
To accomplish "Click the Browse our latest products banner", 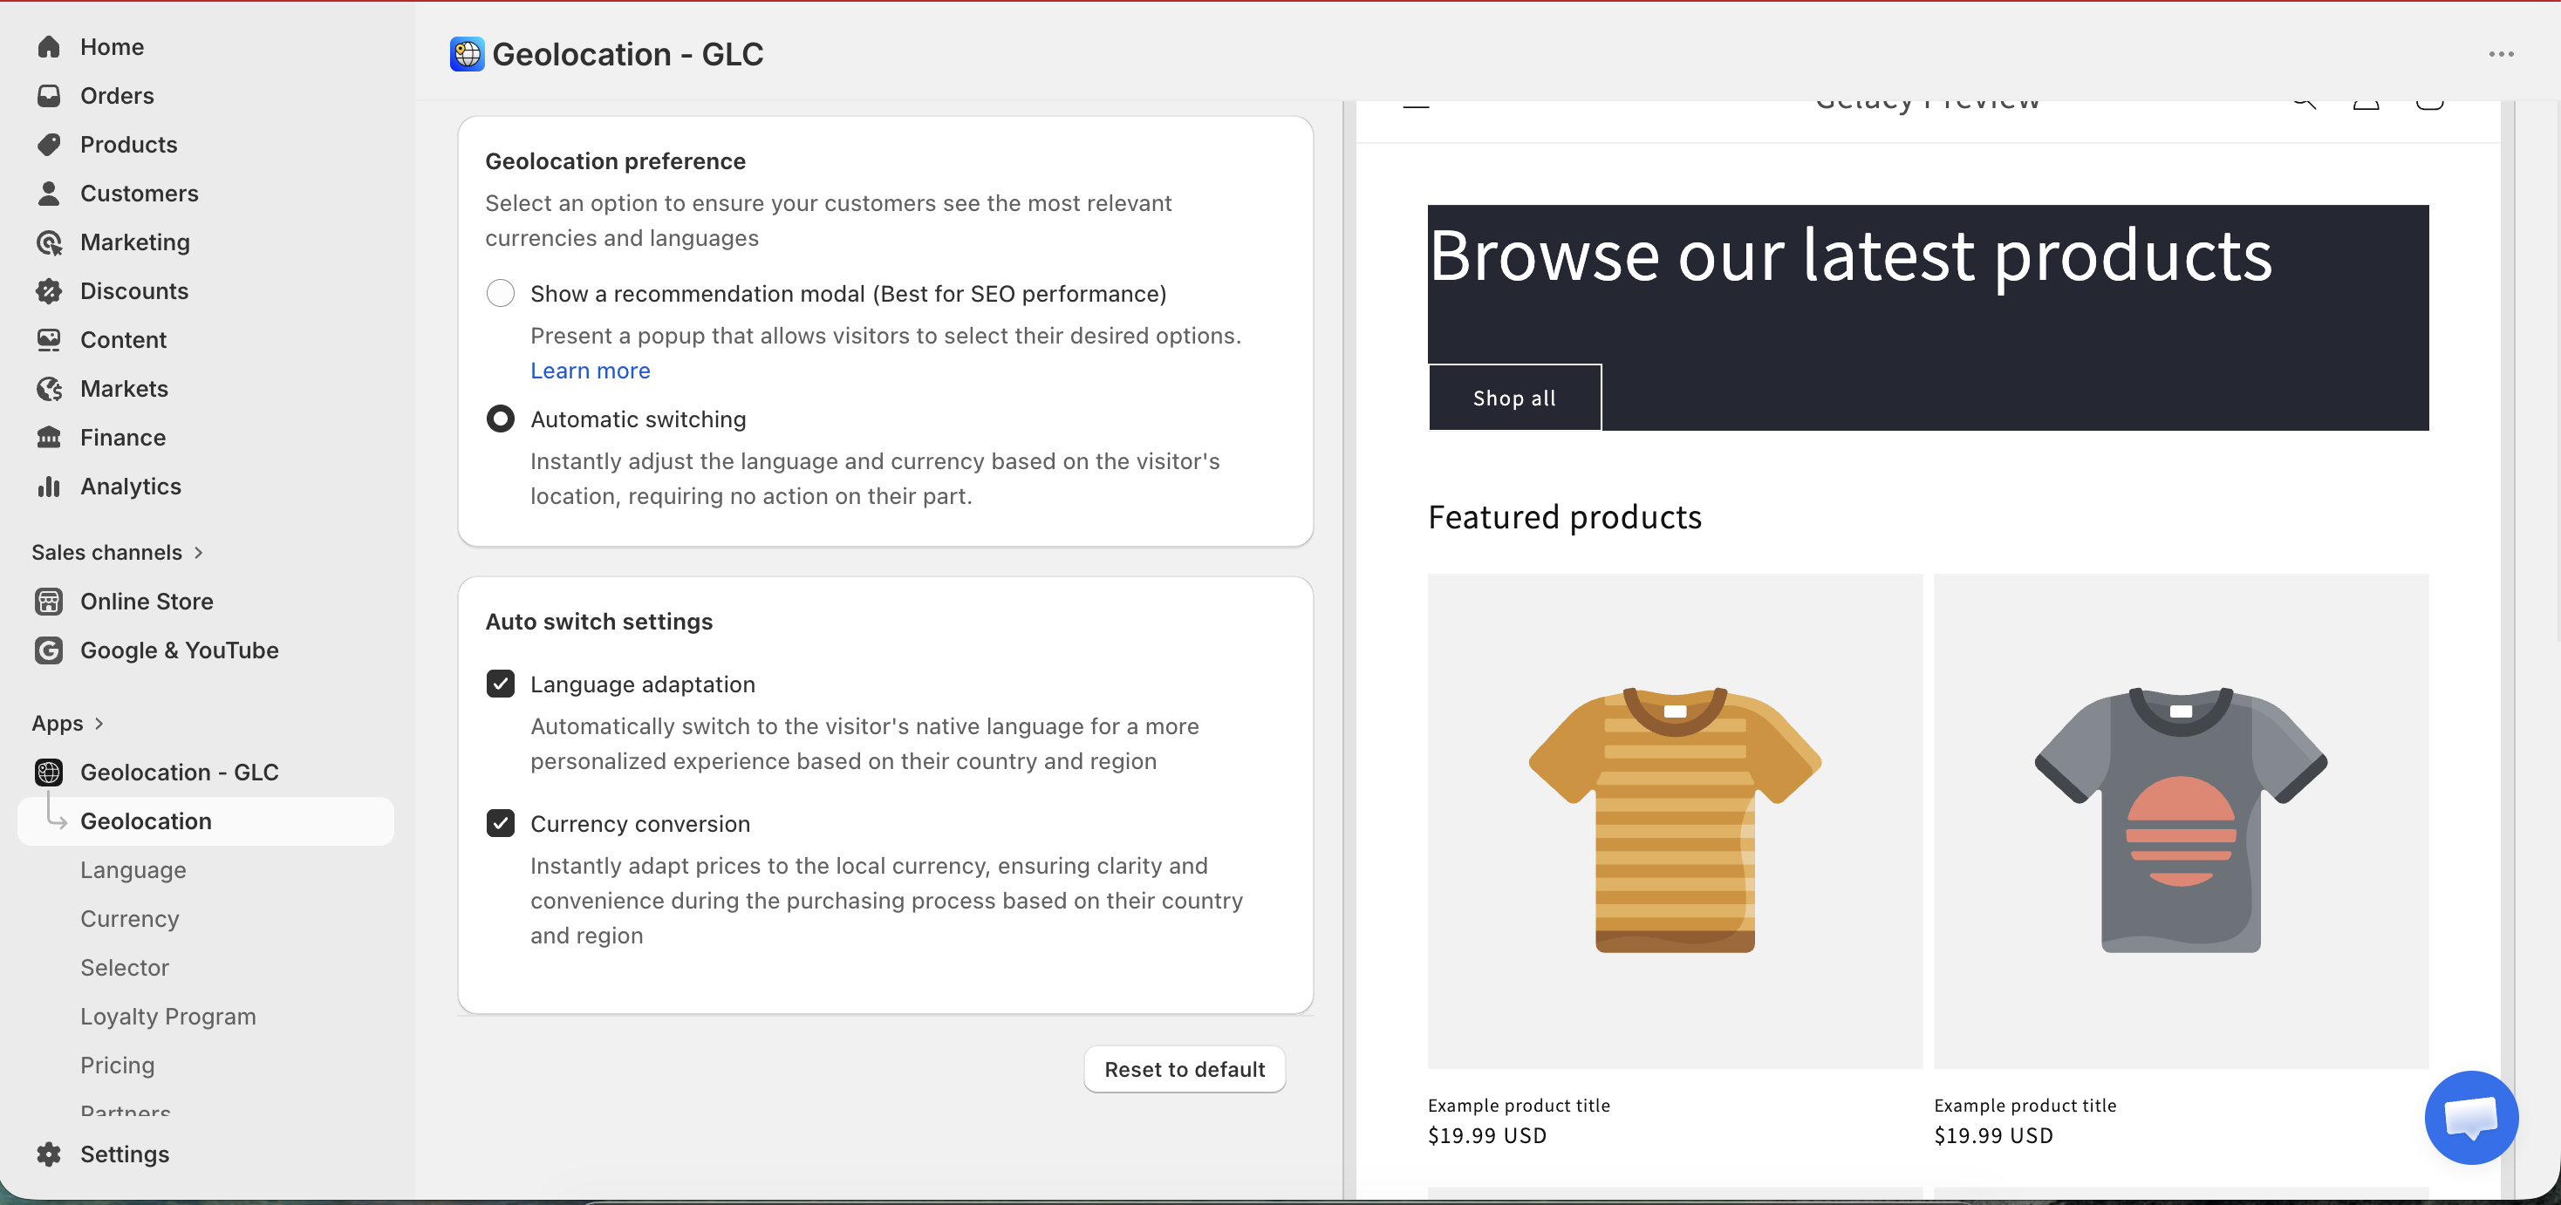I will 1929,317.
